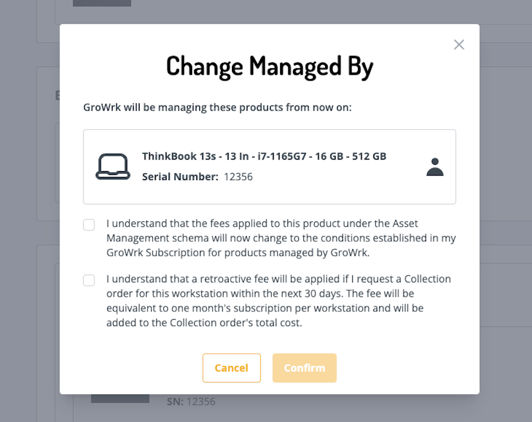Tick the retroactive fee acknowledgment checkbox
Viewport: 532px width, 422px height.
[89, 280]
